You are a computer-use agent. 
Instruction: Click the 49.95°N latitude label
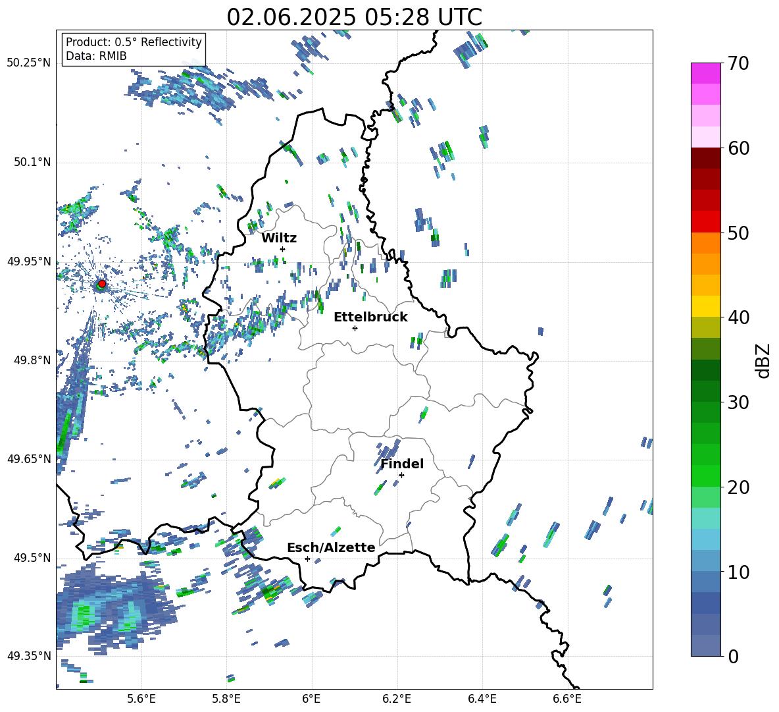29,261
